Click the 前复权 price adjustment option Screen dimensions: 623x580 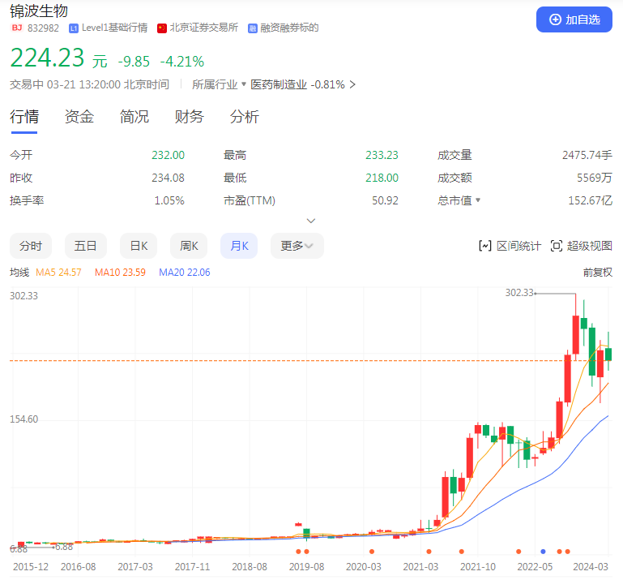point(597,273)
